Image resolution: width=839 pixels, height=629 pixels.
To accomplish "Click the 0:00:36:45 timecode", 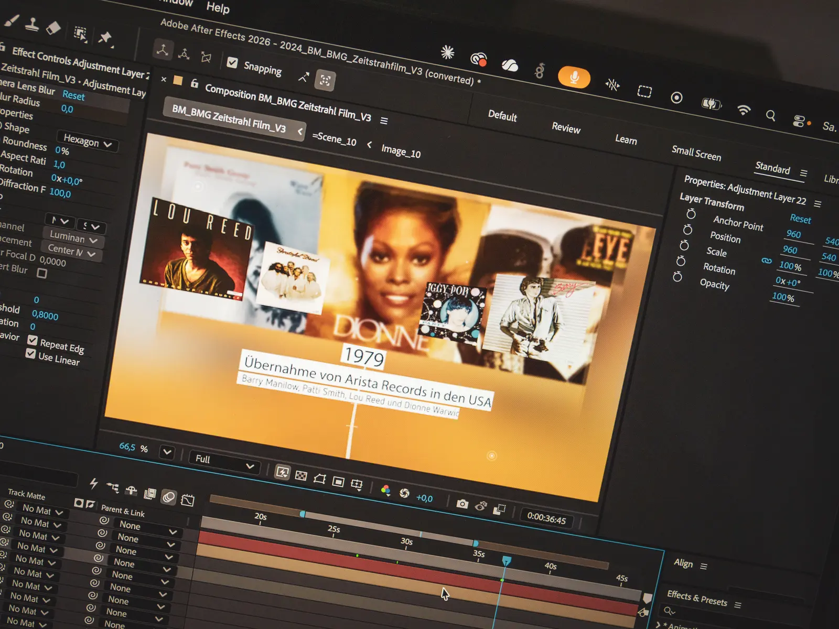I will click(x=546, y=518).
